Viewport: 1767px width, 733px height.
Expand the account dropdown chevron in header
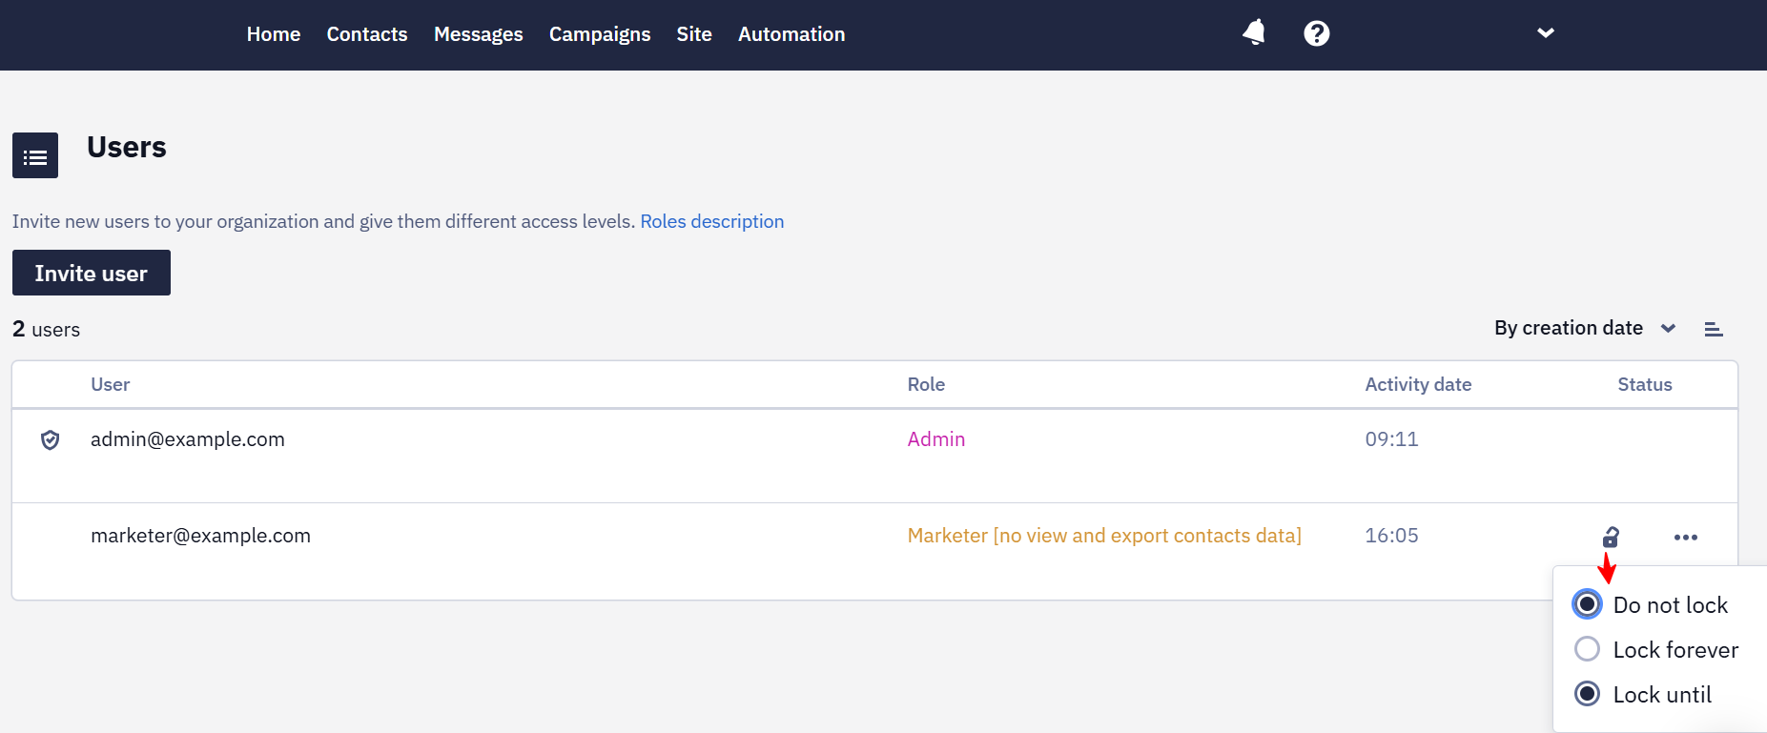click(1546, 33)
